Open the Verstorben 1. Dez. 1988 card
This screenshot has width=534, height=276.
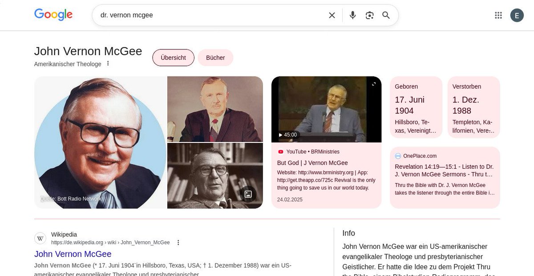[x=474, y=107]
